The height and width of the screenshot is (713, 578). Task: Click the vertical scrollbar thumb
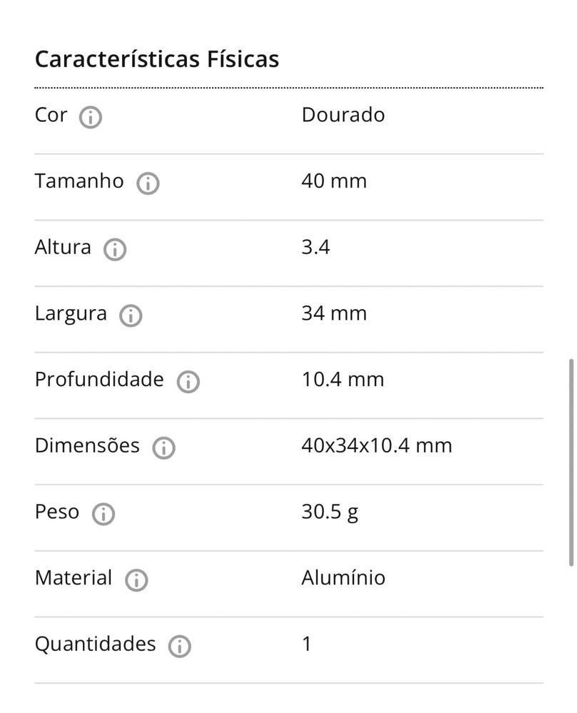point(571,462)
